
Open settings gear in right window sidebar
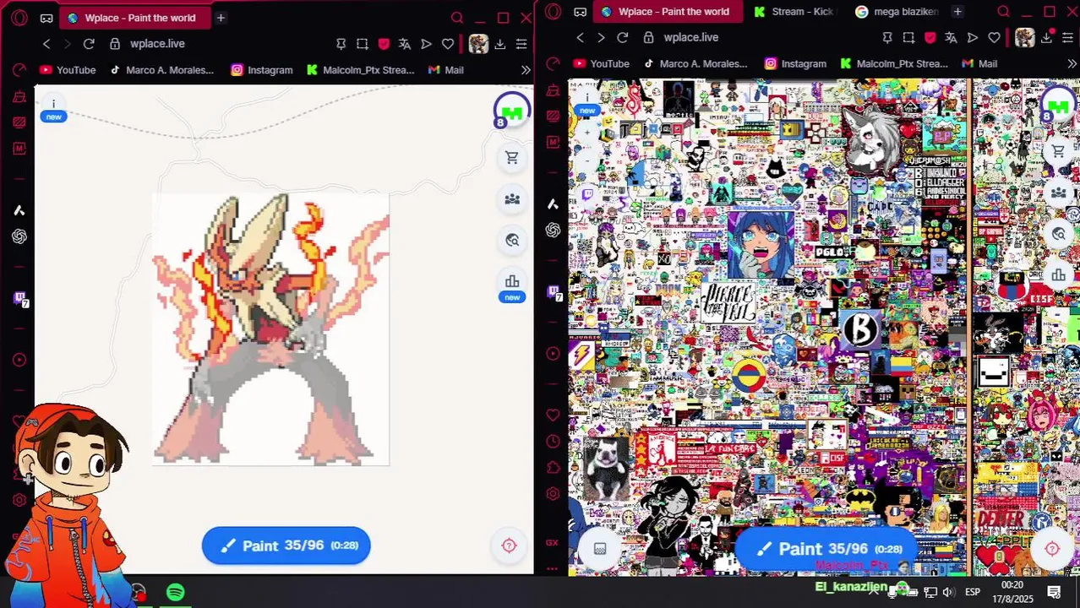553,493
